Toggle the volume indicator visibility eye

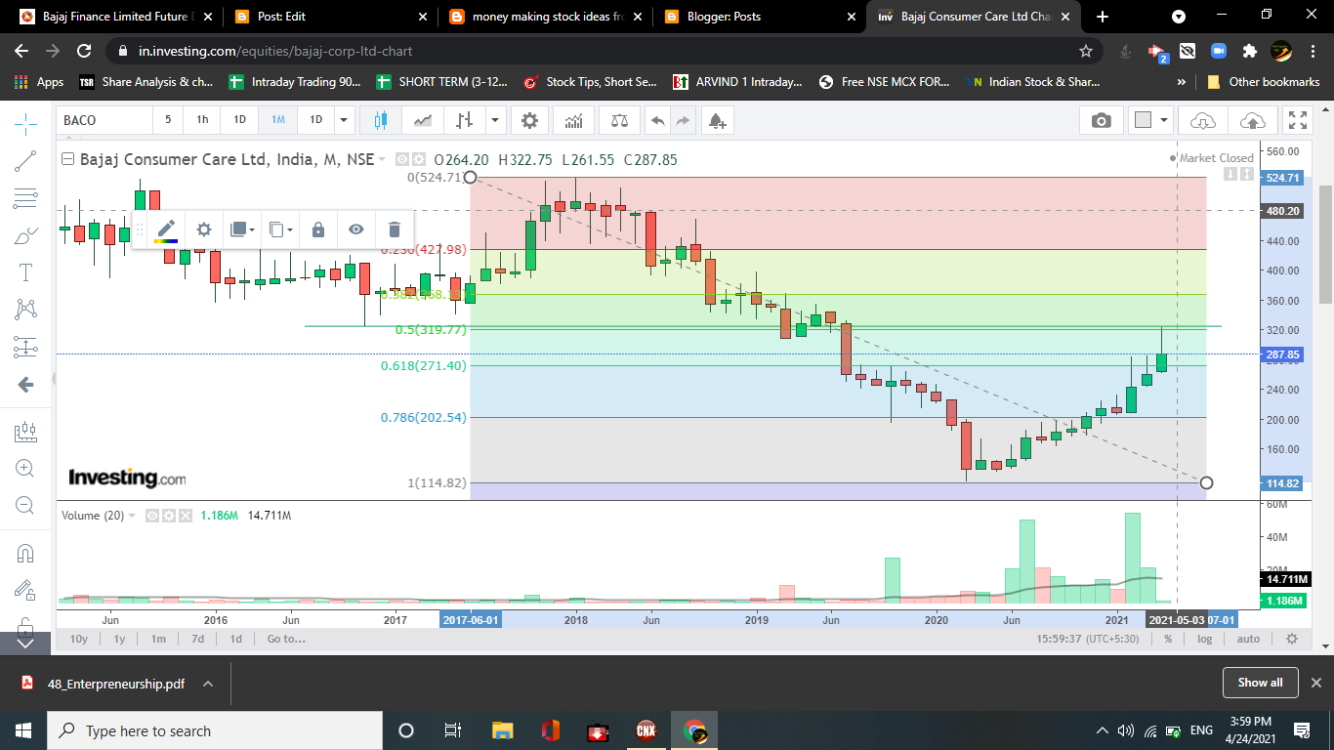(152, 516)
